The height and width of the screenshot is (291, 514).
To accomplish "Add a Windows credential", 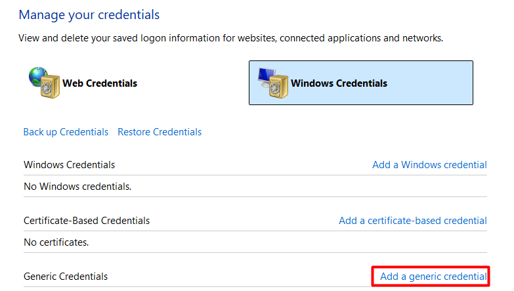I will click(x=429, y=165).
